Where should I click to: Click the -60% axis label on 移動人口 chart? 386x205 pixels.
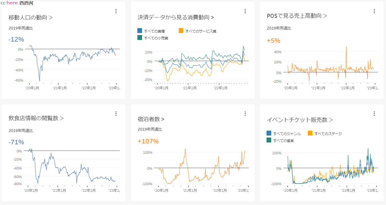(19, 80)
